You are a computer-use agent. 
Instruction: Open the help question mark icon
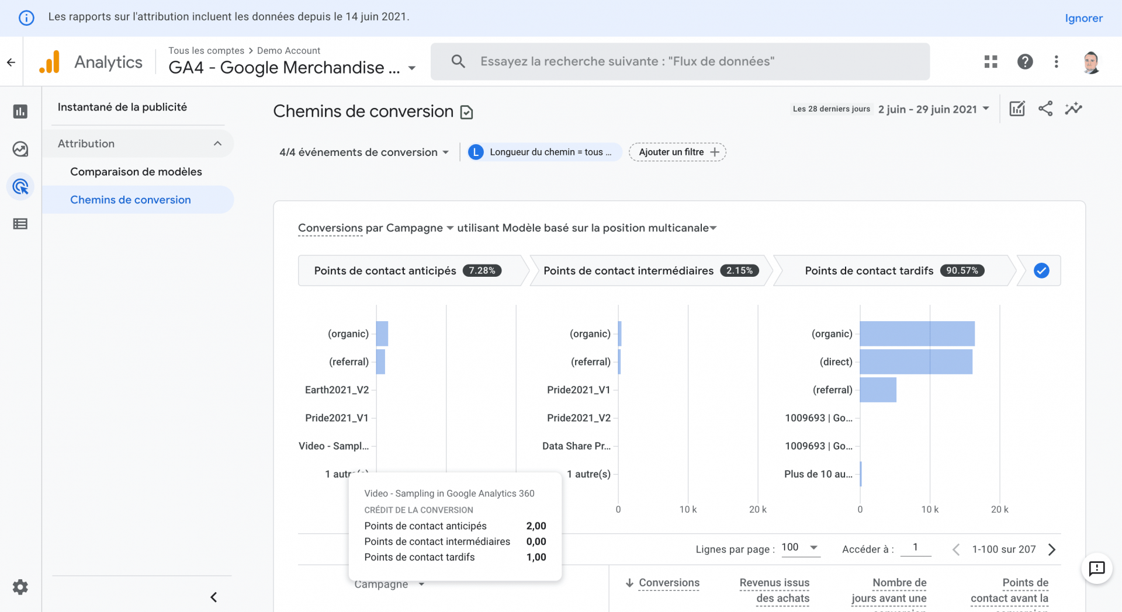[x=1025, y=61]
